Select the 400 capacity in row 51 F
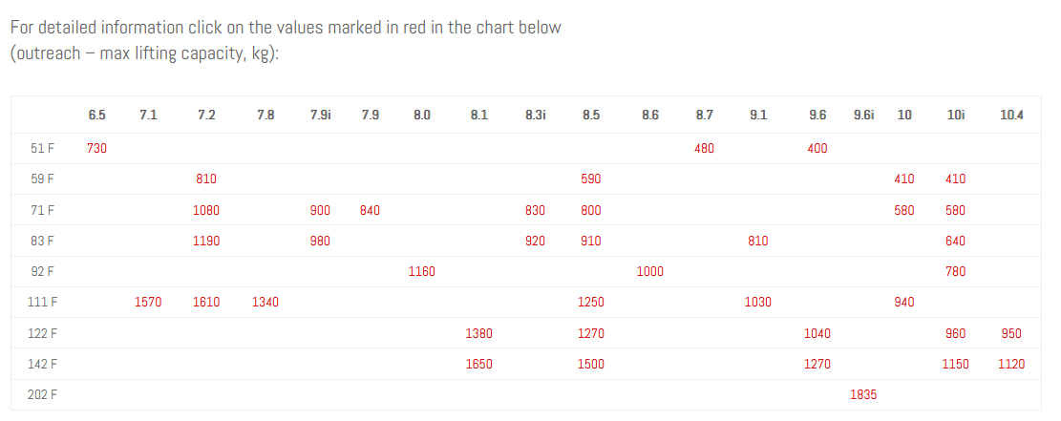This screenshot has width=1061, height=421. pyautogui.click(x=817, y=148)
